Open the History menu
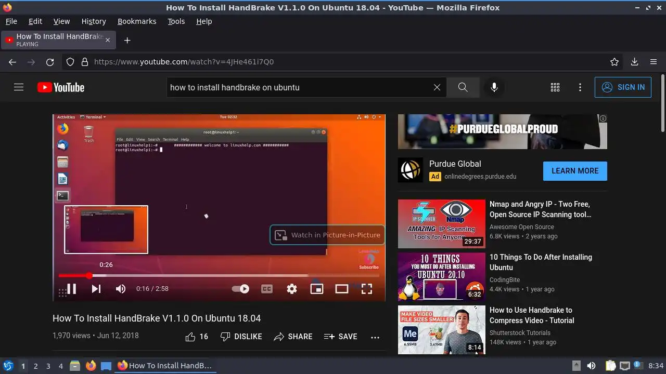666x374 pixels. [x=94, y=21]
